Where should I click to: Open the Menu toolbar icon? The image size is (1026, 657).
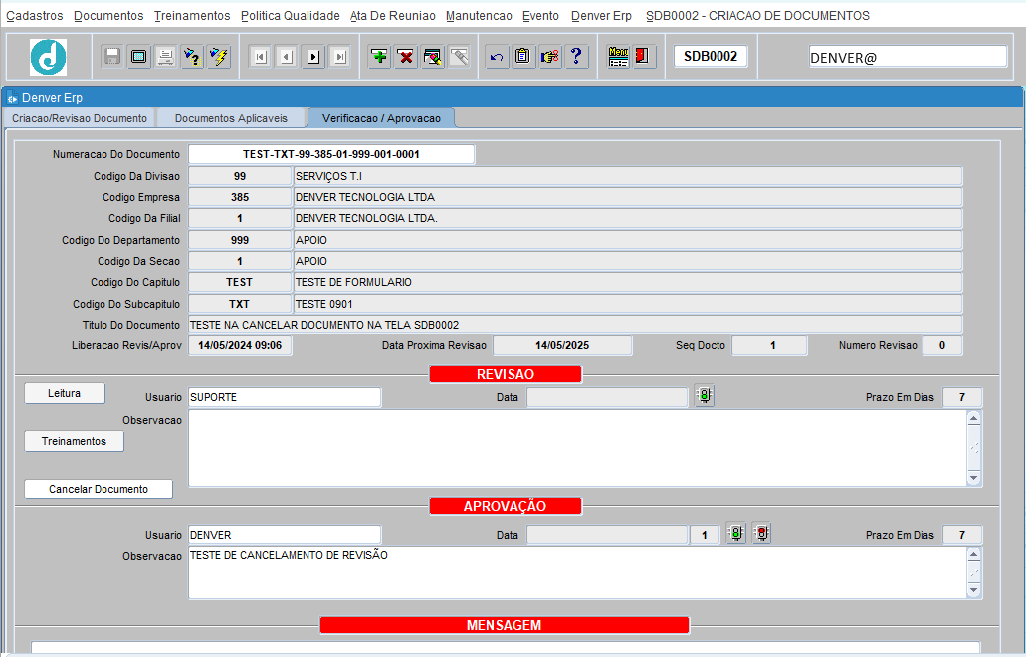click(x=618, y=57)
